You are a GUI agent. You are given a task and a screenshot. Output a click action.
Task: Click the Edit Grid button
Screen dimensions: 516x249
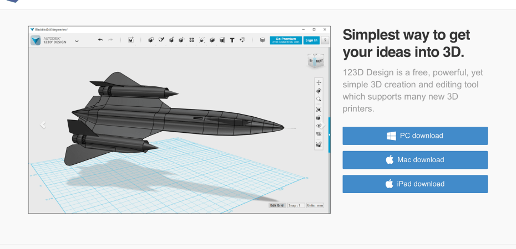[x=276, y=205]
